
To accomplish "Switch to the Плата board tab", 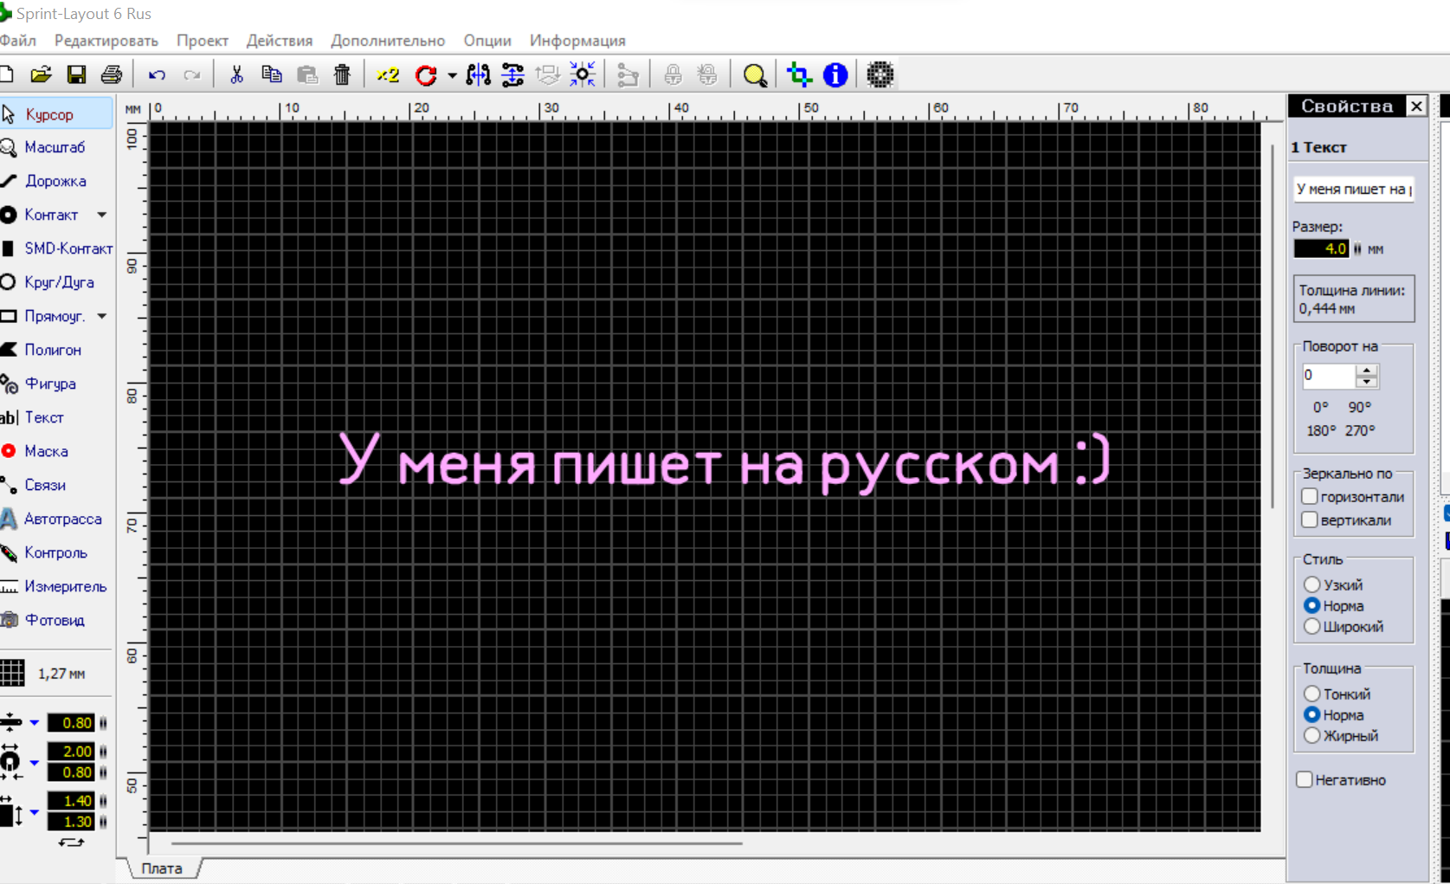I will (x=163, y=868).
